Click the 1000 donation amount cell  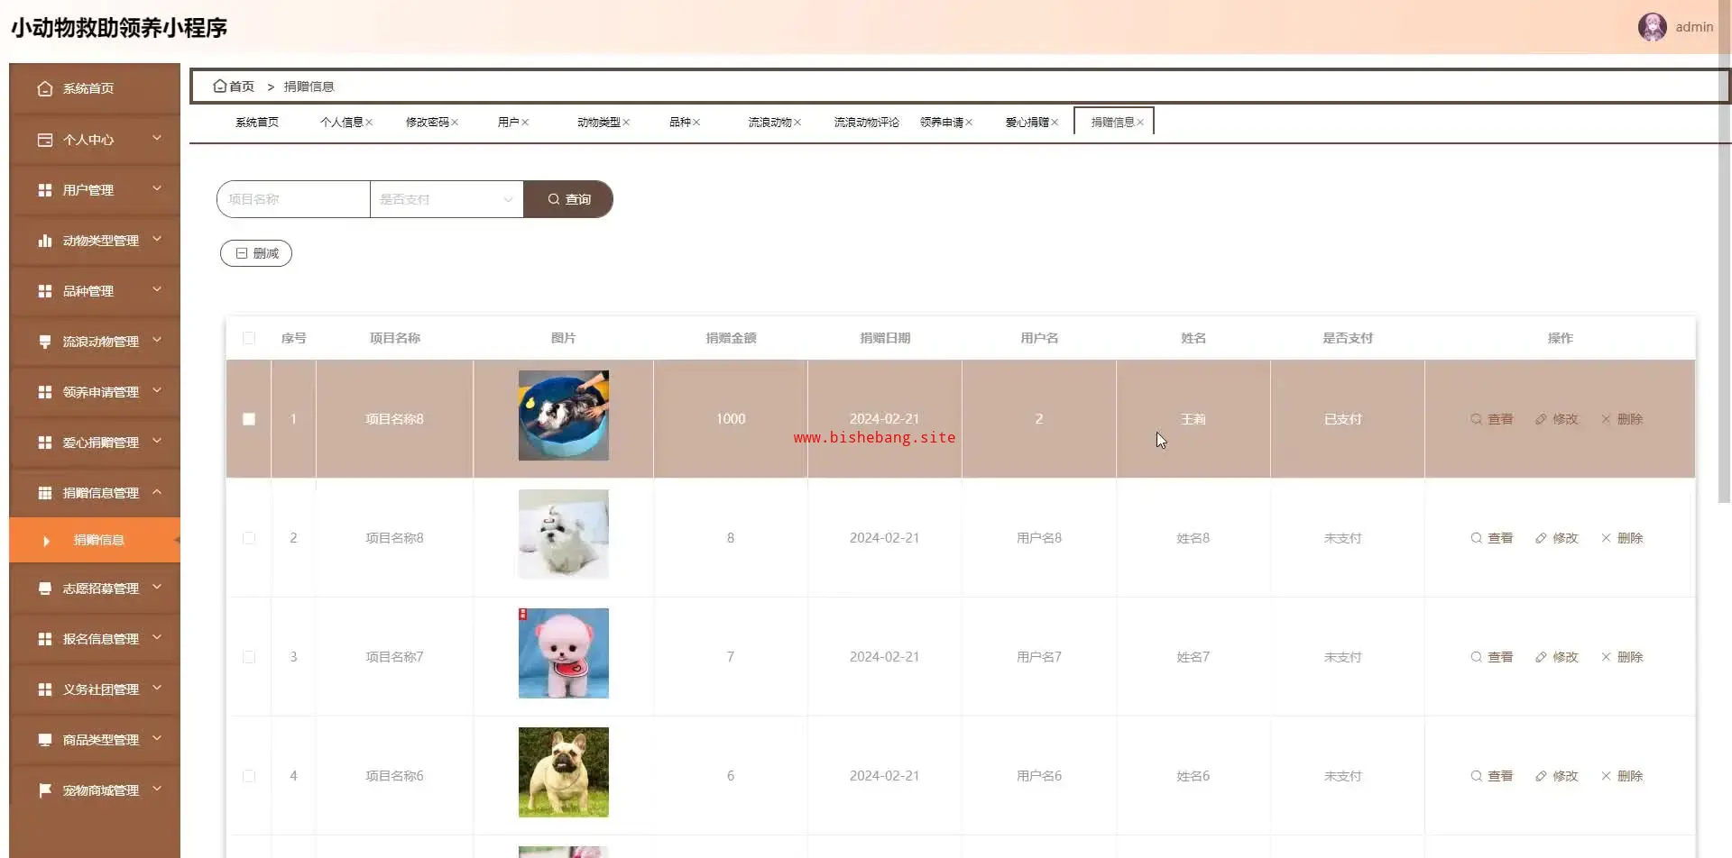pyautogui.click(x=731, y=419)
